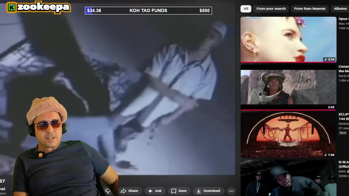The height and width of the screenshot is (196, 349).
Task: Click the main video player area
Action: [x=118, y=90]
